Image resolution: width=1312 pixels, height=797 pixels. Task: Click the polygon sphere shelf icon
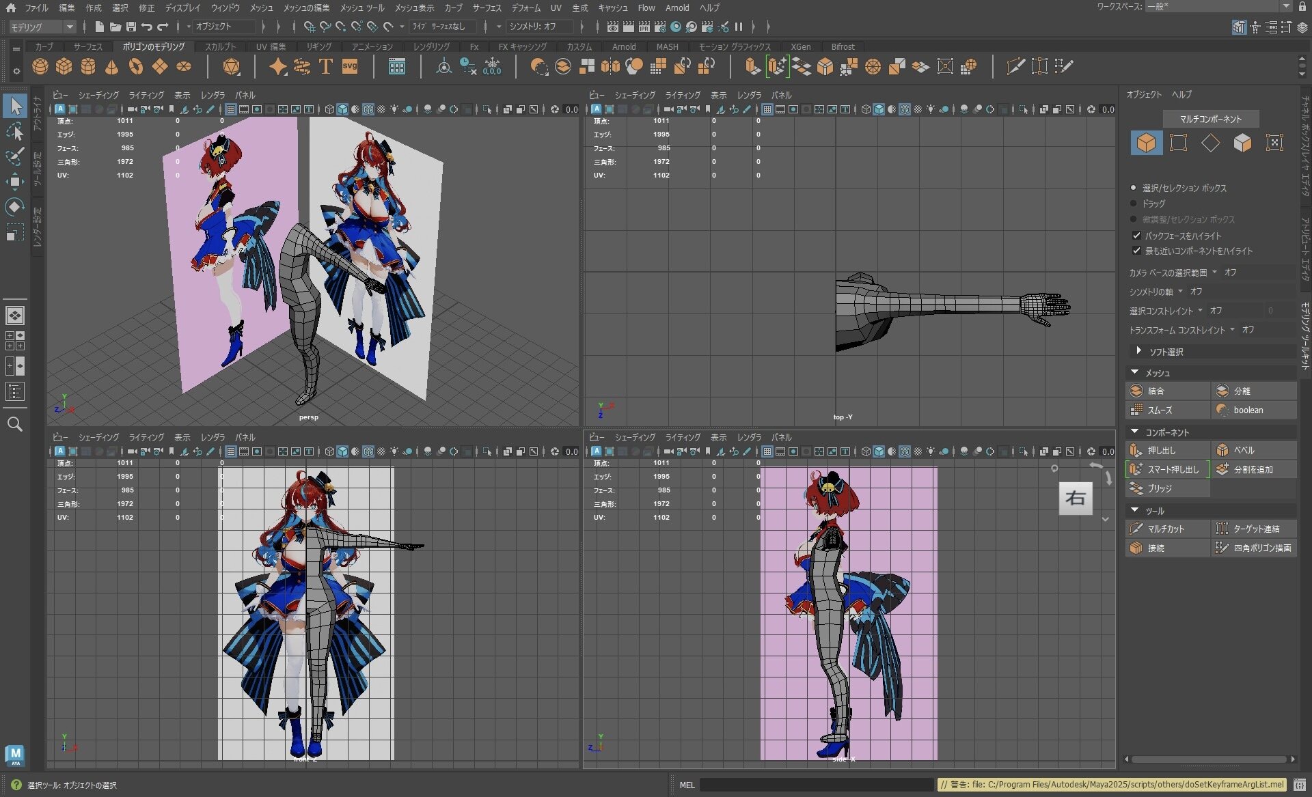(40, 66)
